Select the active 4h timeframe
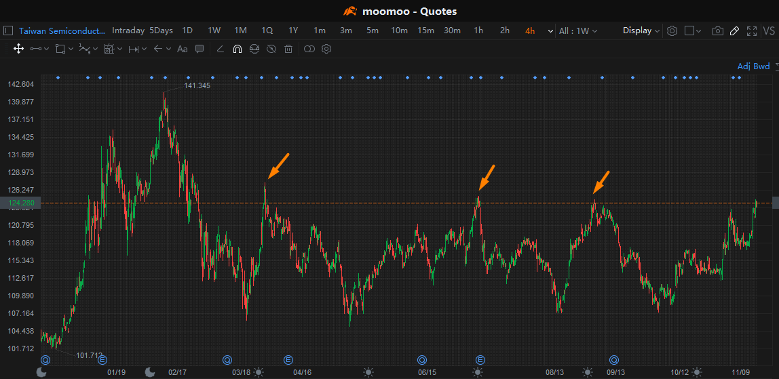Screen dimensions: 779x379 (x=530, y=31)
